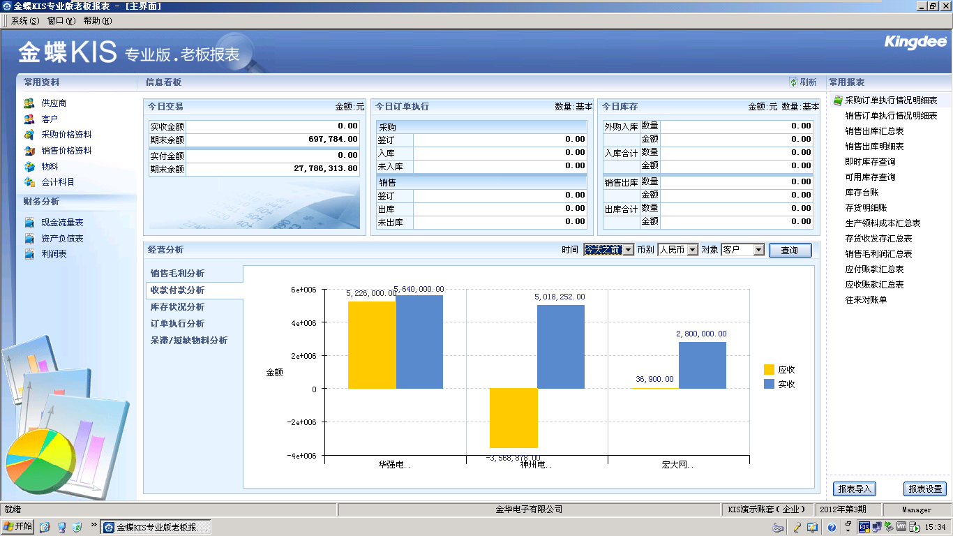Switch to 库存状况分析 tab
This screenshot has width=953, height=536.
click(x=178, y=307)
